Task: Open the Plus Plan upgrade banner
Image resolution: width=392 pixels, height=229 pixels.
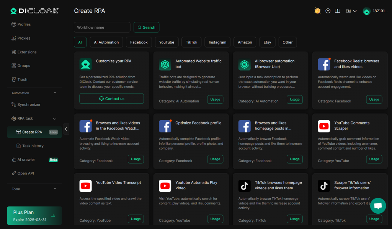Action: point(34,216)
